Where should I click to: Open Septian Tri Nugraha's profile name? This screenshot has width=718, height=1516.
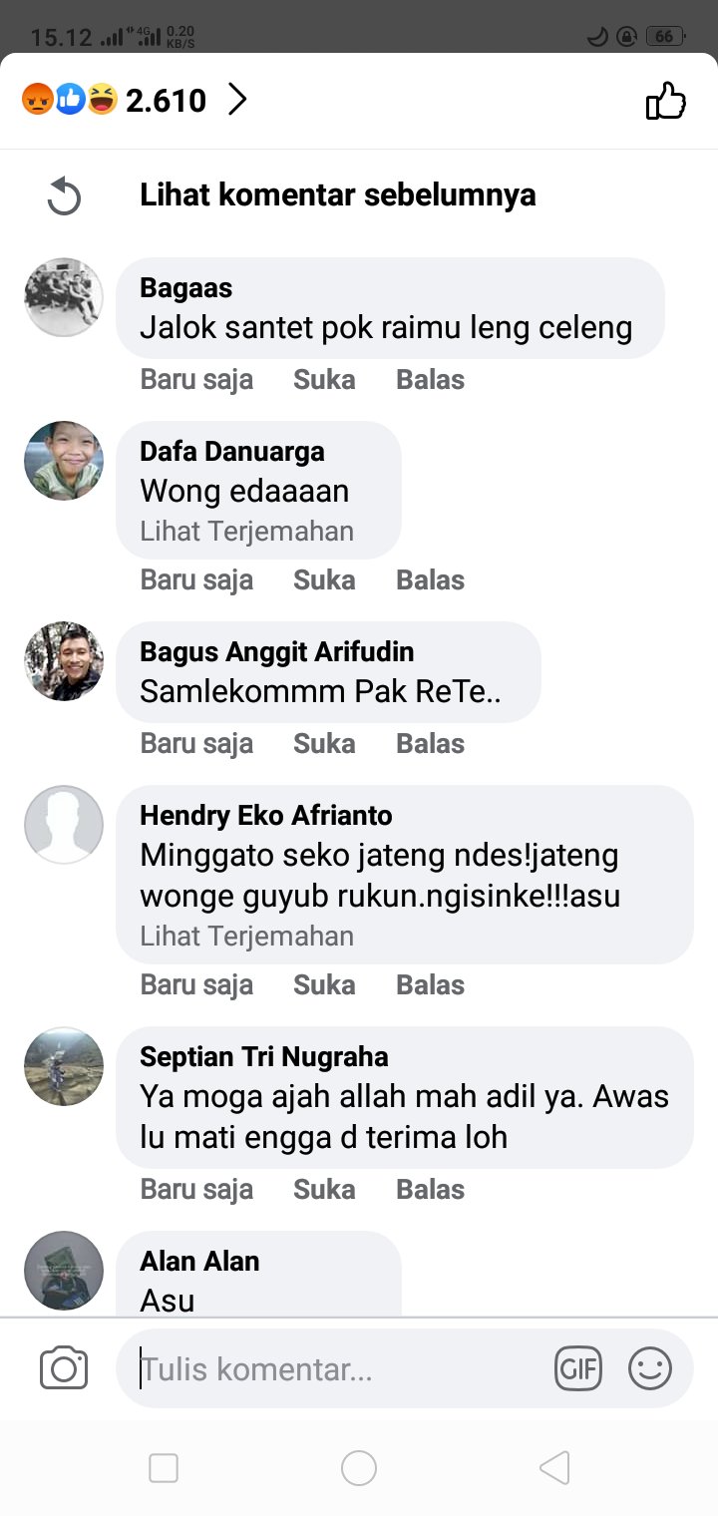click(x=264, y=1057)
